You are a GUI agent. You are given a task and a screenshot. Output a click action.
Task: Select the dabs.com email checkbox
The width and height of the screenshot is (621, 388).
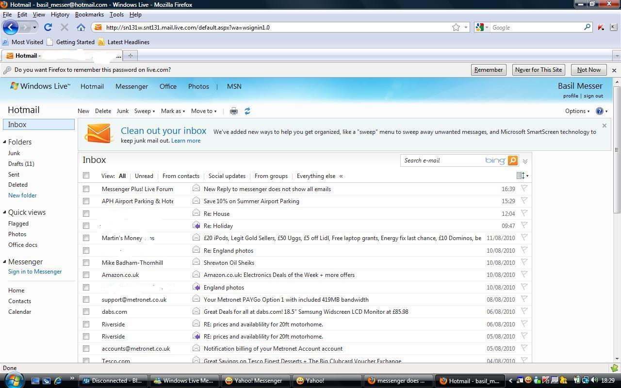(x=86, y=312)
